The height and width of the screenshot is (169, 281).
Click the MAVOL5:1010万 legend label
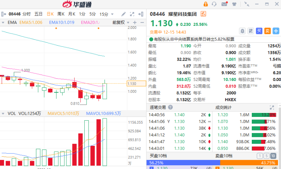63,114
